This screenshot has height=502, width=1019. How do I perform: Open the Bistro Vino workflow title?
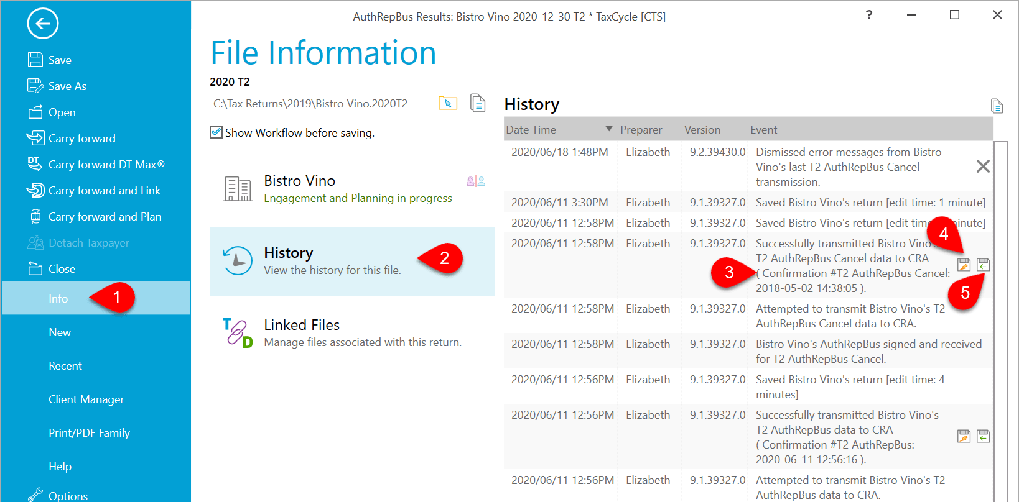coord(300,181)
